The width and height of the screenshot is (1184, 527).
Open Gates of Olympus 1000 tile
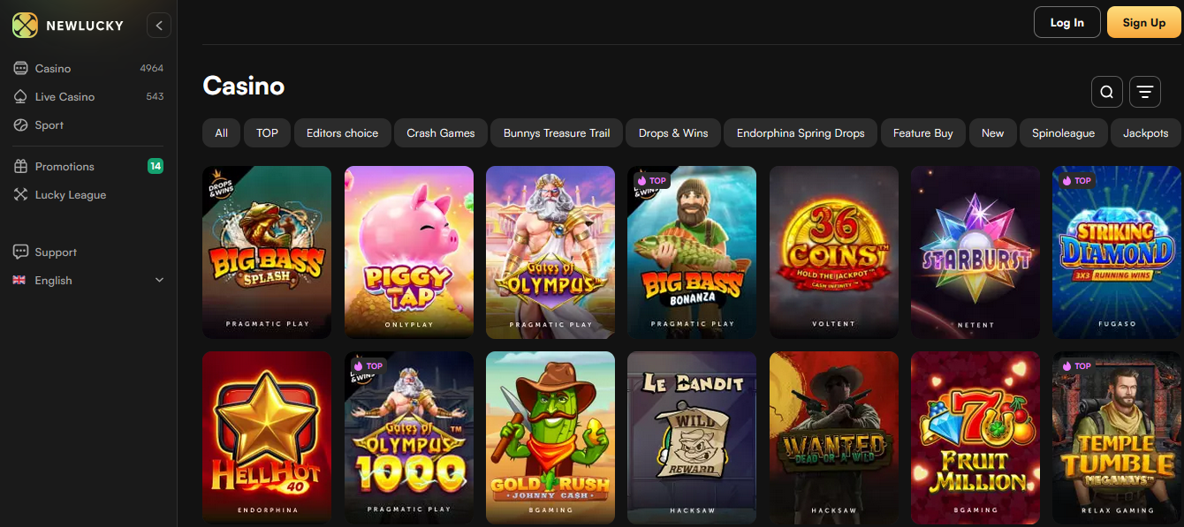point(409,438)
